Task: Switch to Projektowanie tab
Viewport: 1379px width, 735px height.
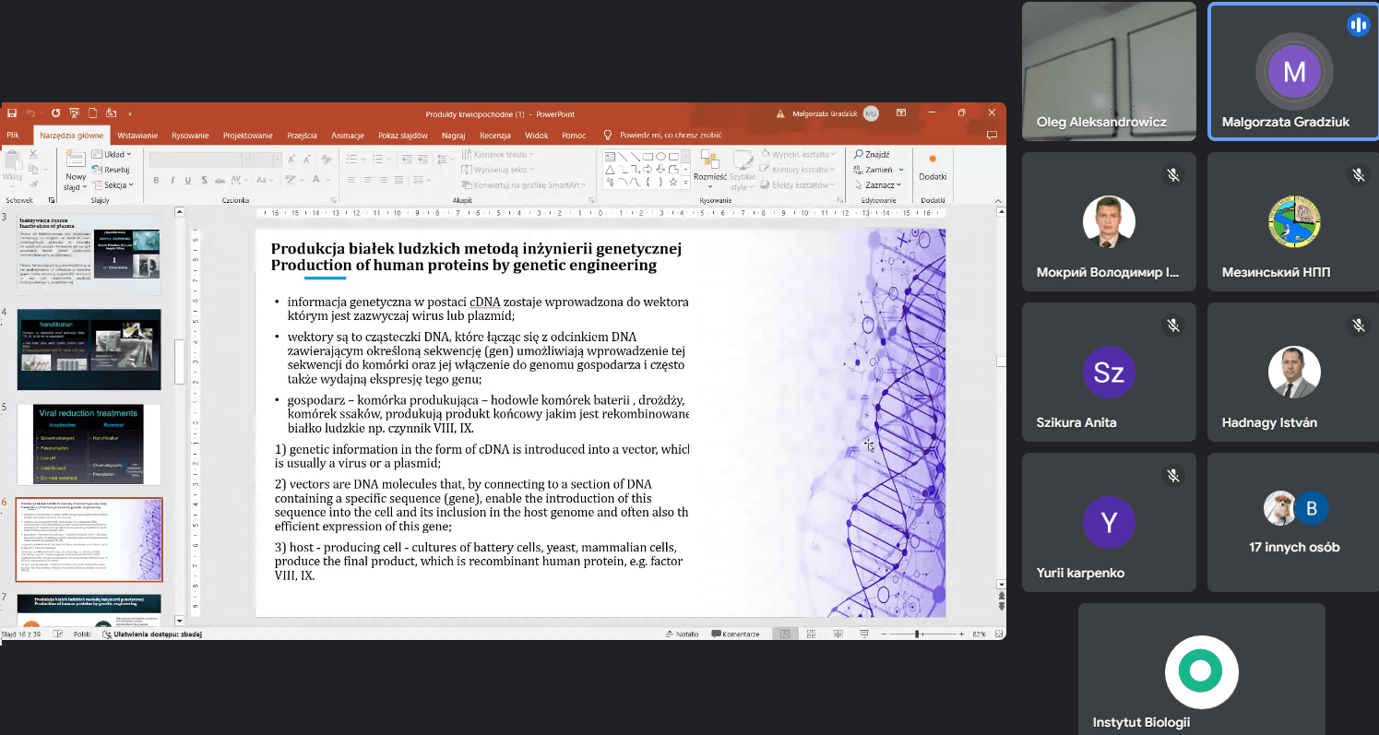Action: (x=248, y=135)
